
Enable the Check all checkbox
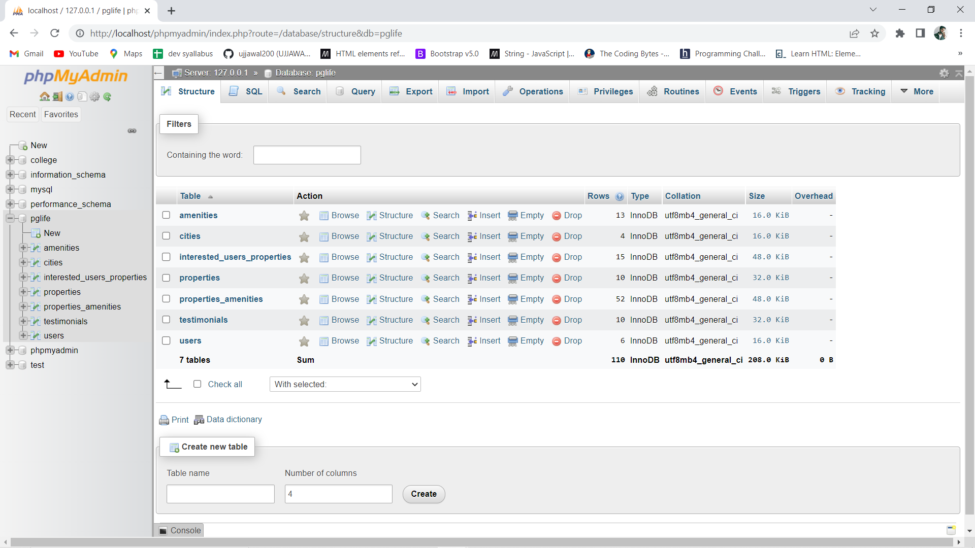198,384
